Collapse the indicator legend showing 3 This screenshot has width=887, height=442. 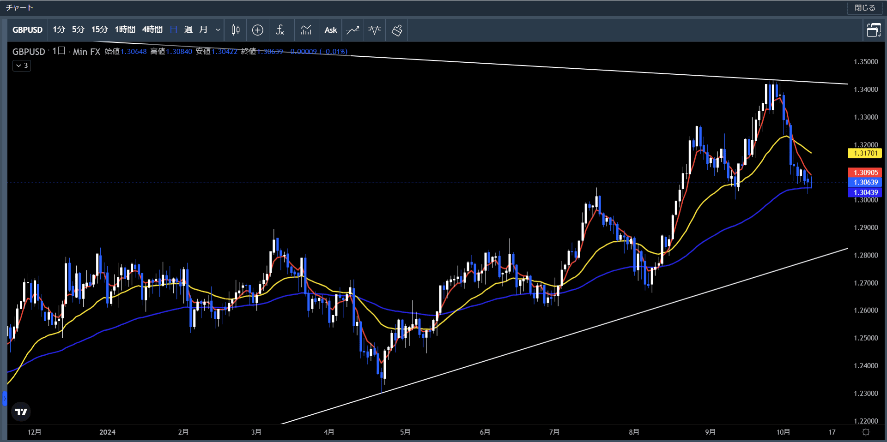coord(22,66)
